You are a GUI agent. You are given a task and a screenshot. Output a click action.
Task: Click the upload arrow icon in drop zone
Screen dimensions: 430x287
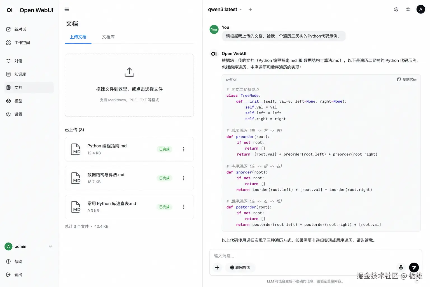pyautogui.click(x=129, y=72)
